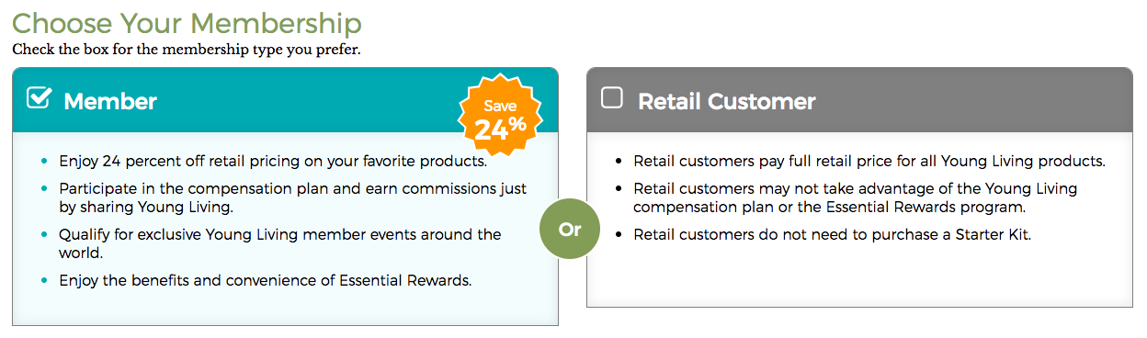Click the black dot before 'do not need to purchase'
1147x338 pixels.
click(x=619, y=235)
